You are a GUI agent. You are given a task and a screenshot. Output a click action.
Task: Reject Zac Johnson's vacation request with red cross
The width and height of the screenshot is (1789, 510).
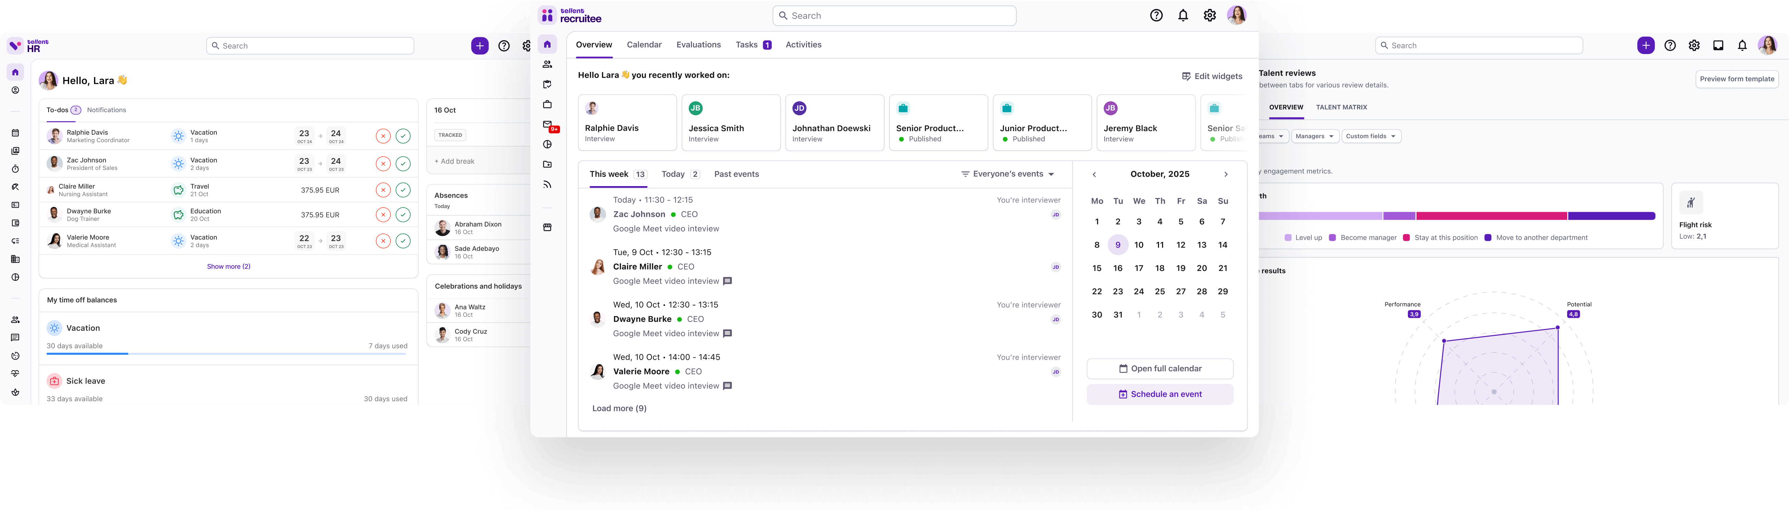click(x=383, y=163)
